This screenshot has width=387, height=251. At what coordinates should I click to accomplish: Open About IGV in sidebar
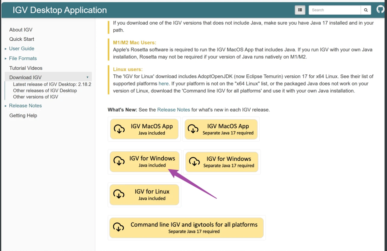[x=21, y=30]
